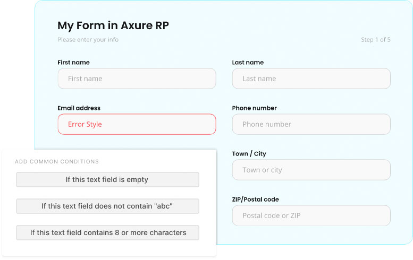
Task: Add condition "If this text field is empty"
Action: tap(107, 179)
